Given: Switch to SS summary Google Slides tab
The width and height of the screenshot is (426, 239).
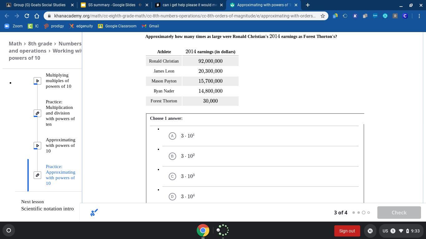Looking at the screenshot, I should (111, 5).
